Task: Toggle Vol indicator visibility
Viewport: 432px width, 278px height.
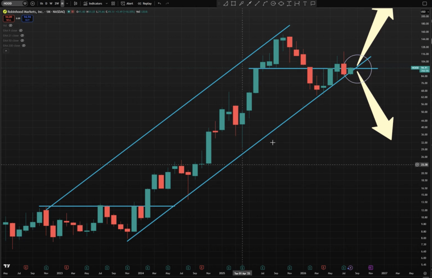Action: coord(10,26)
